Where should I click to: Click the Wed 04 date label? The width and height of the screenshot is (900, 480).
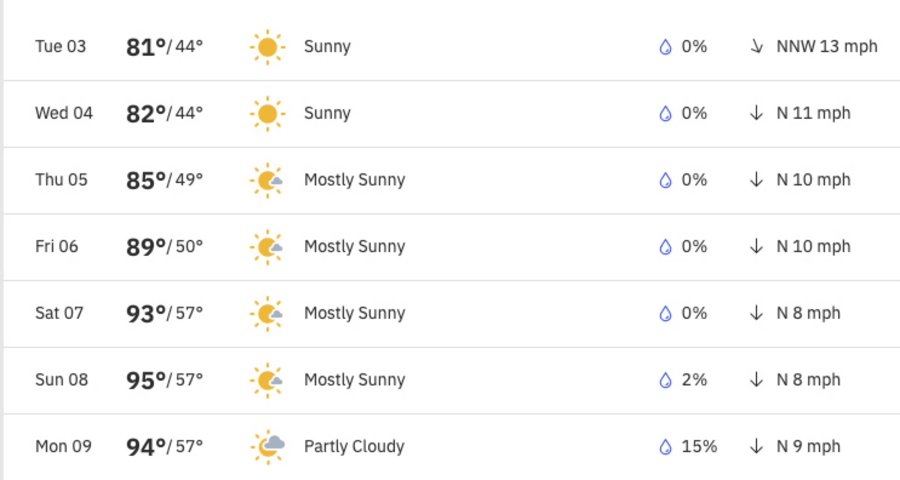coord(64,113)
